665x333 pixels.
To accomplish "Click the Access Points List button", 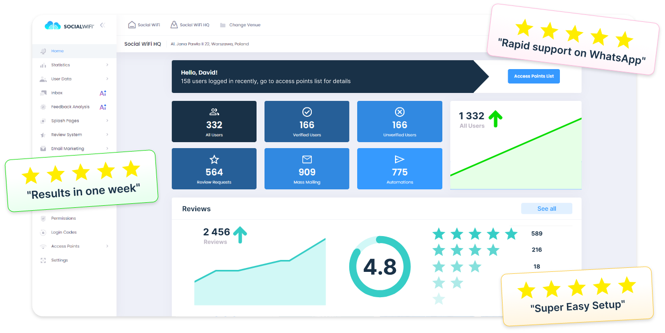I will (533, 76).
